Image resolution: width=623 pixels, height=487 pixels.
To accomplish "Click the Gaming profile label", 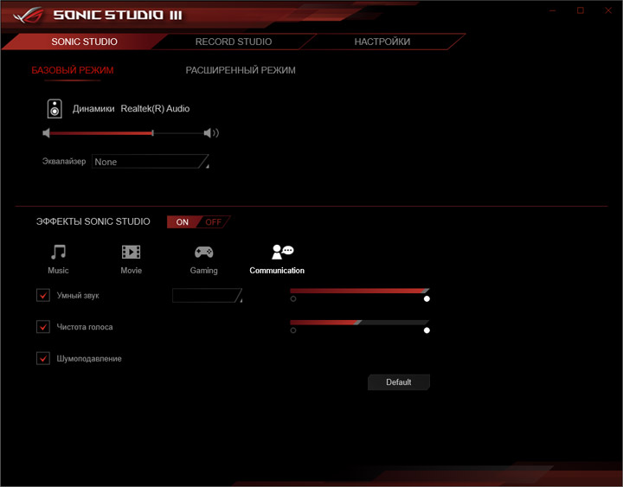I will 204,271.
